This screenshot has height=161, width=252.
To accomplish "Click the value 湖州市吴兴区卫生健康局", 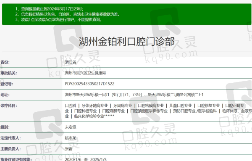I will [85, 73].
